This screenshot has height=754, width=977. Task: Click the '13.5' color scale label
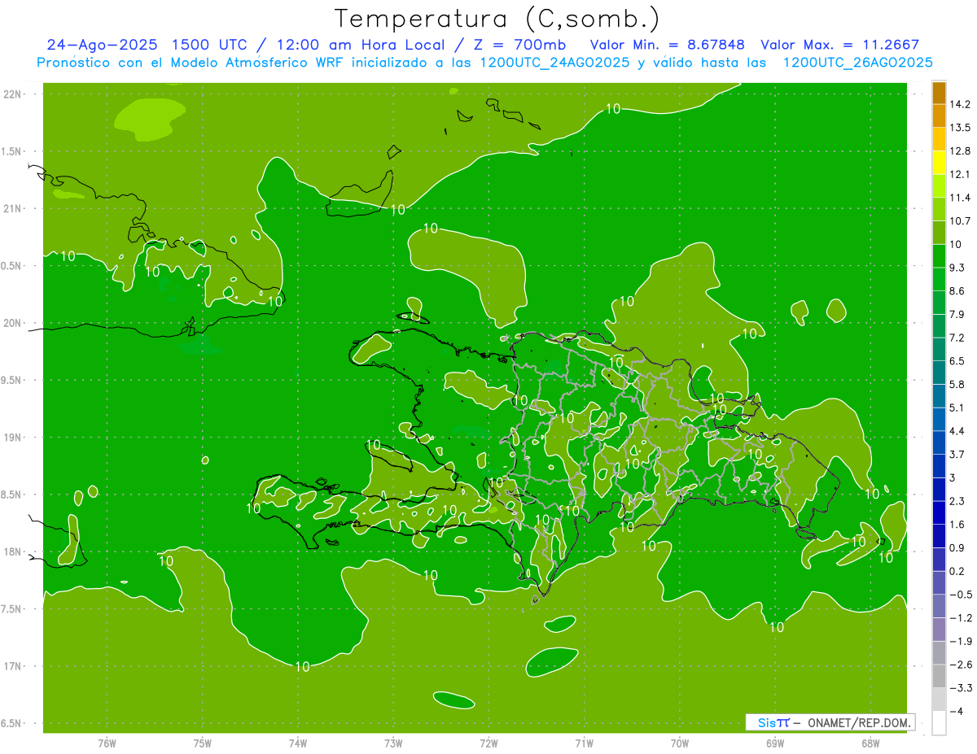(960, 128)
